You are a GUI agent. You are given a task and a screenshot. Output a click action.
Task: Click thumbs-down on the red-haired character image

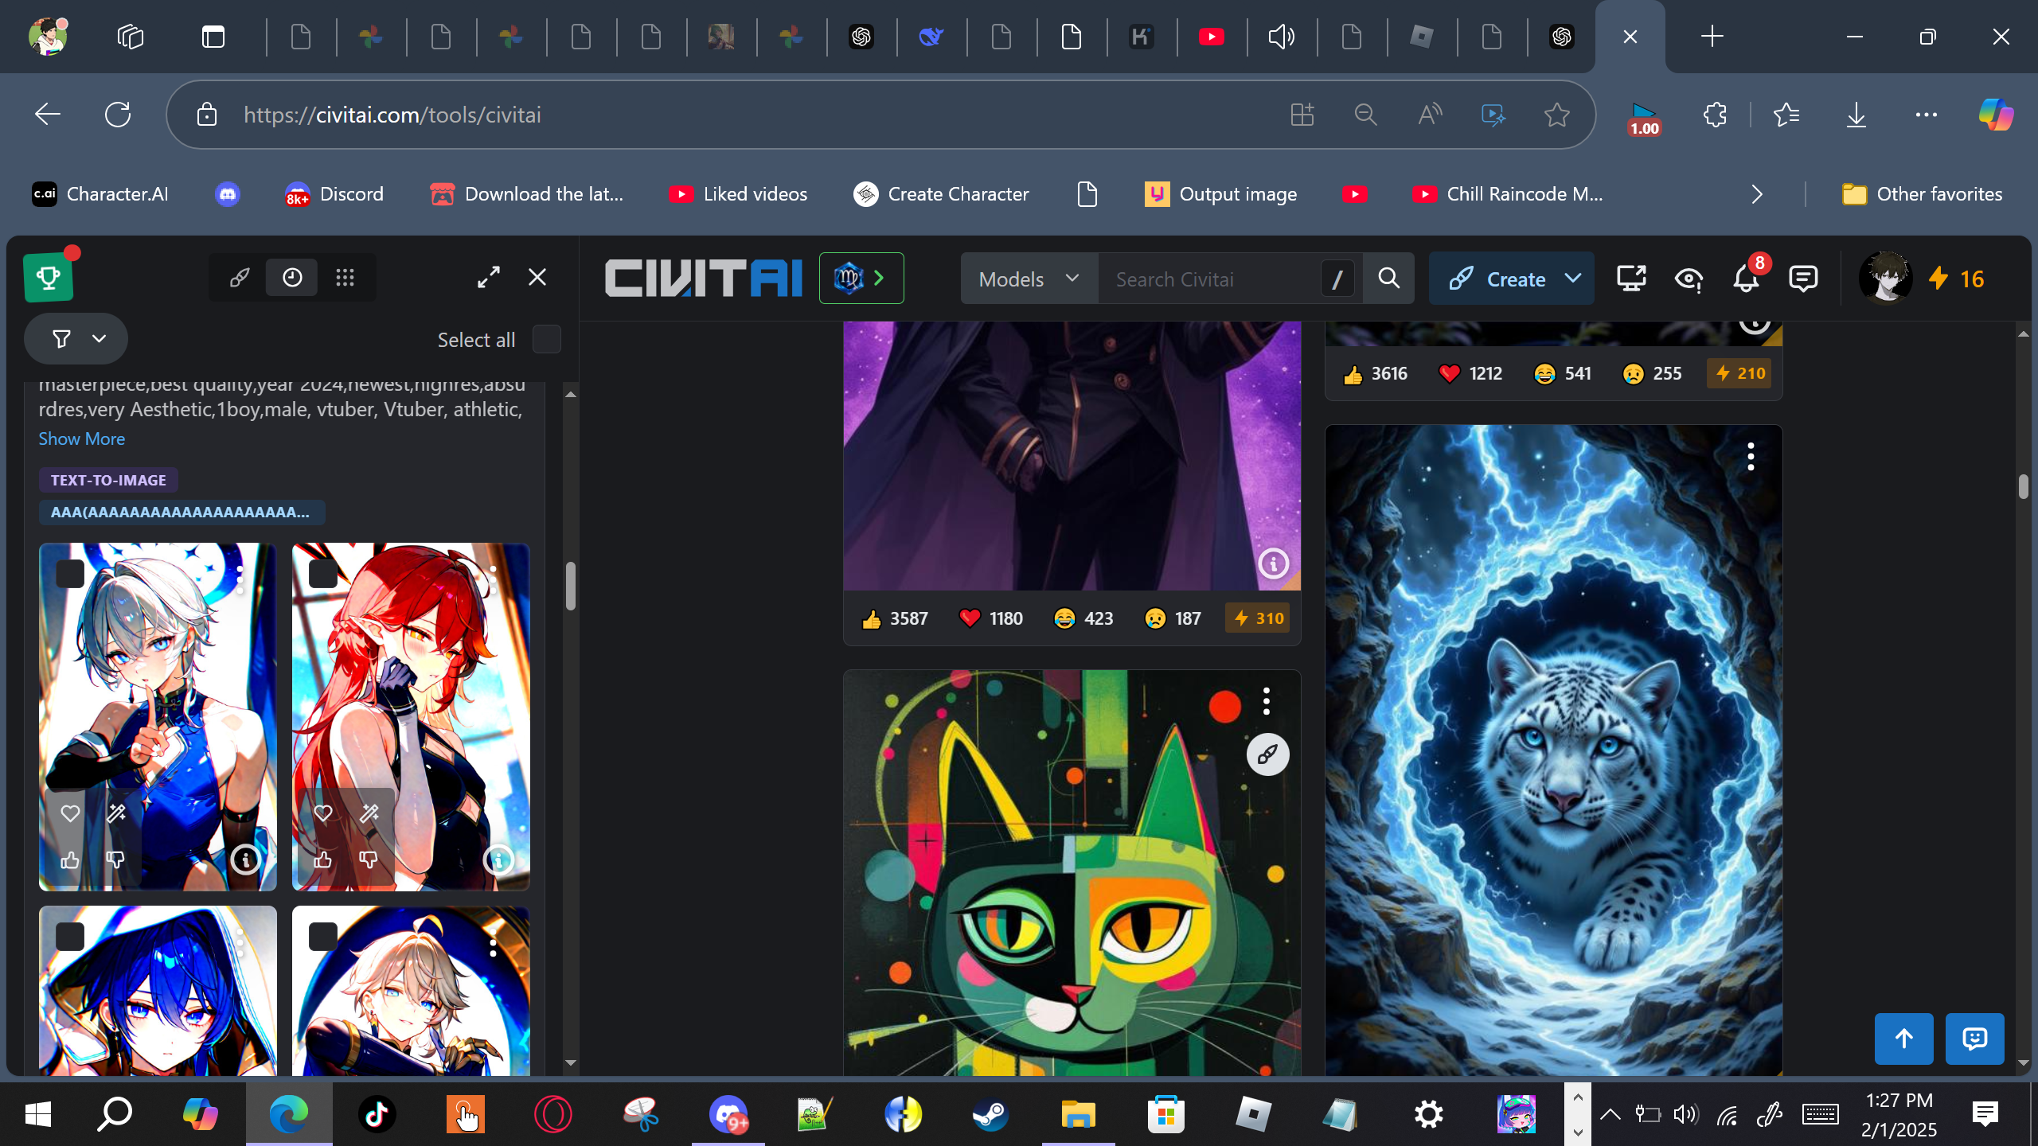coord(368,859)
